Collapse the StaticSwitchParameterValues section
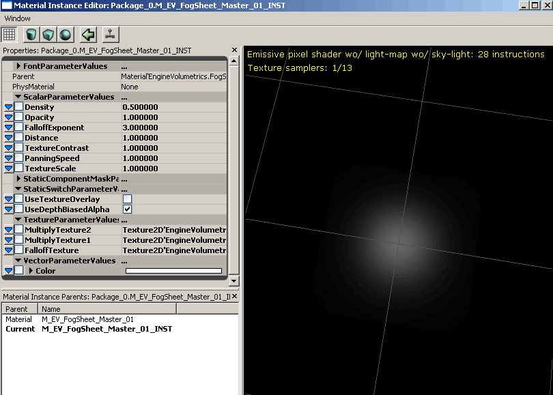 click(x=18, y=189)
